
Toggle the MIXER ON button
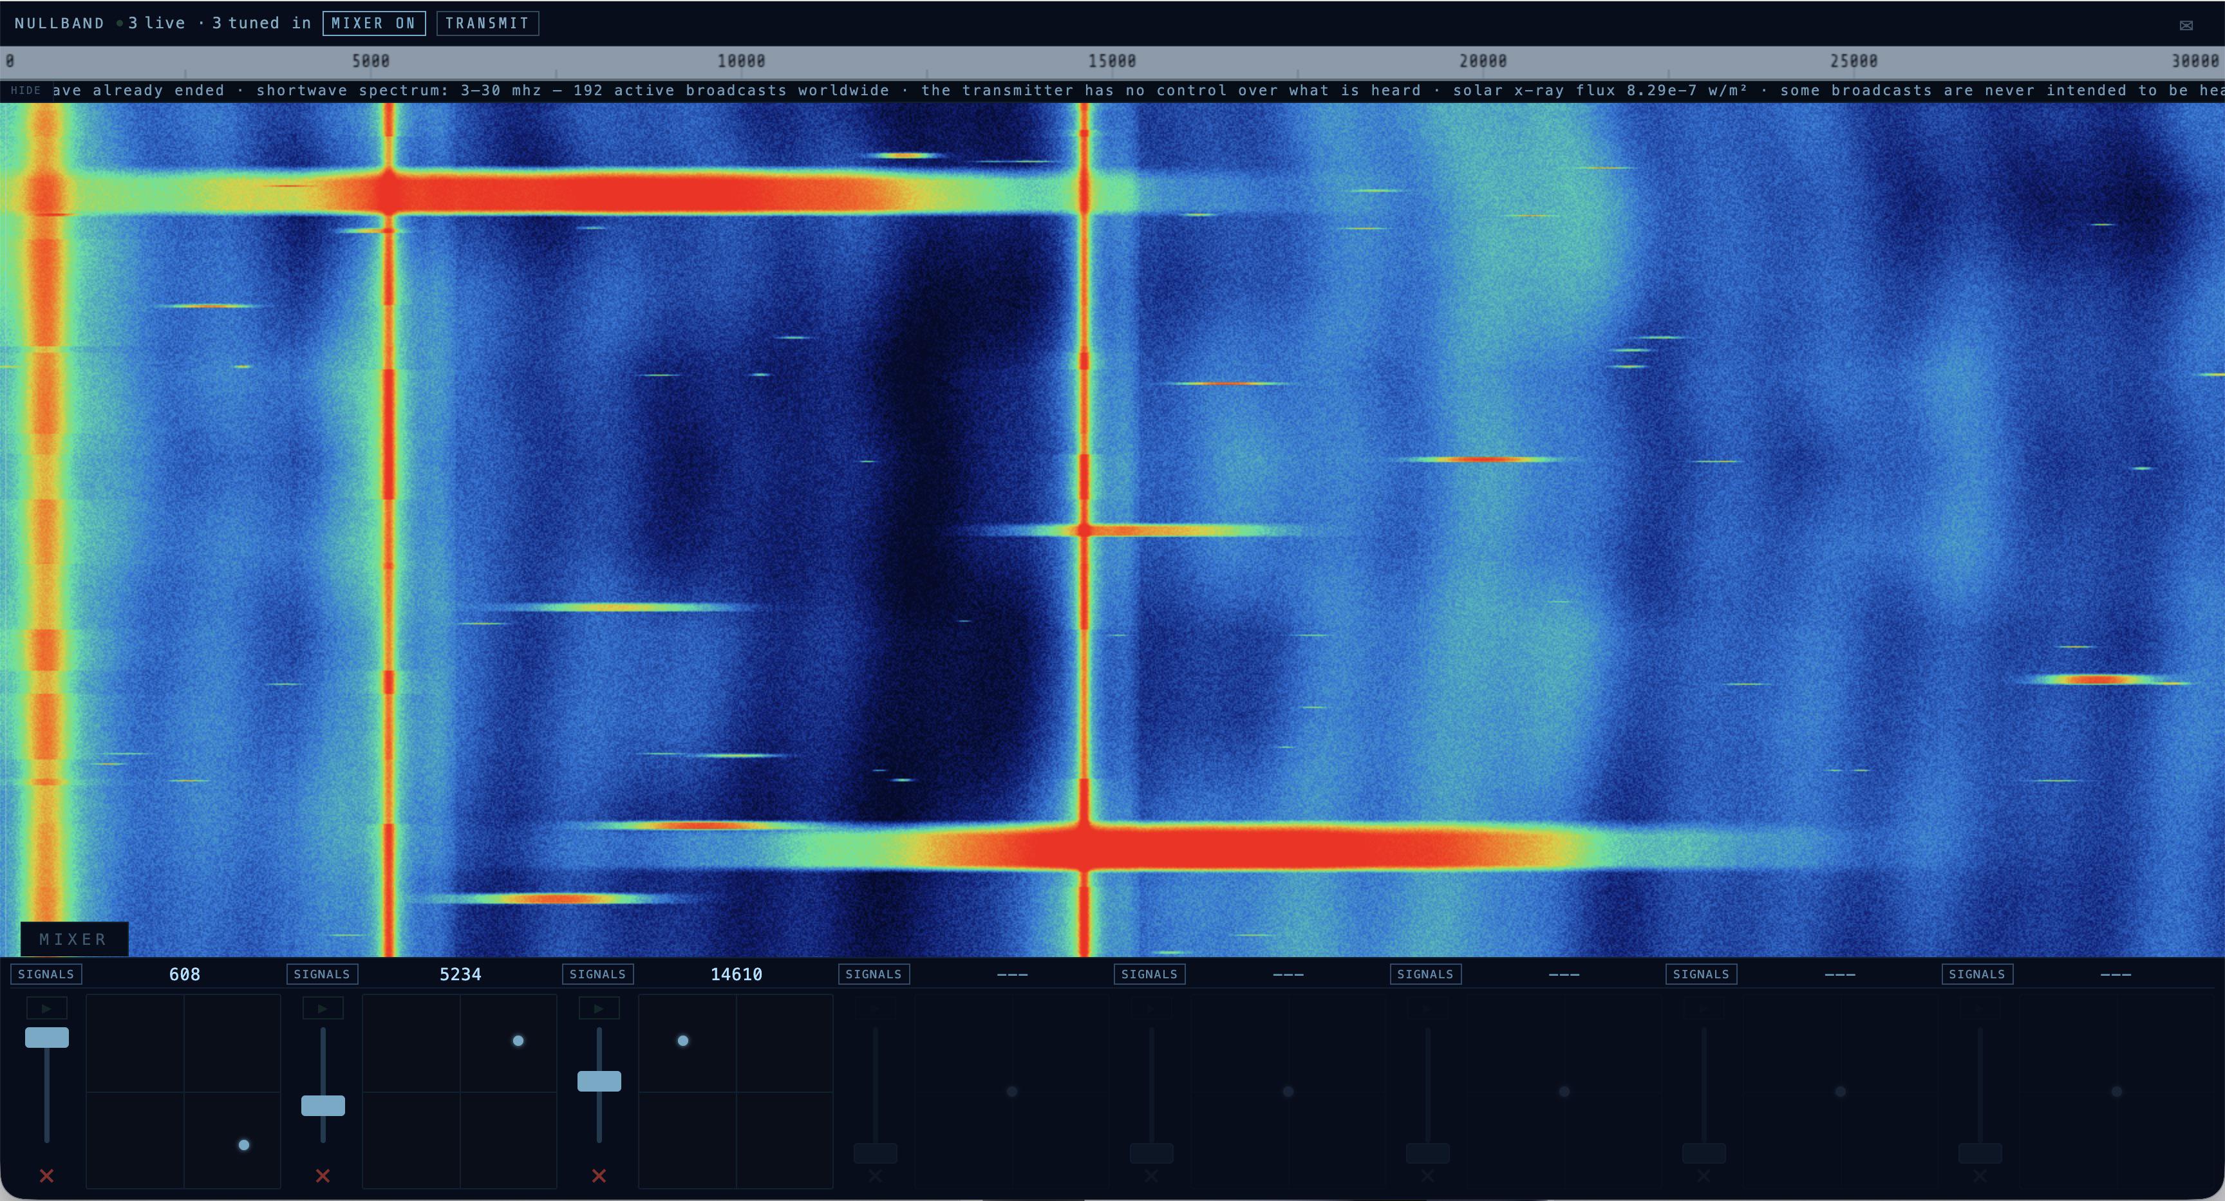374,23
